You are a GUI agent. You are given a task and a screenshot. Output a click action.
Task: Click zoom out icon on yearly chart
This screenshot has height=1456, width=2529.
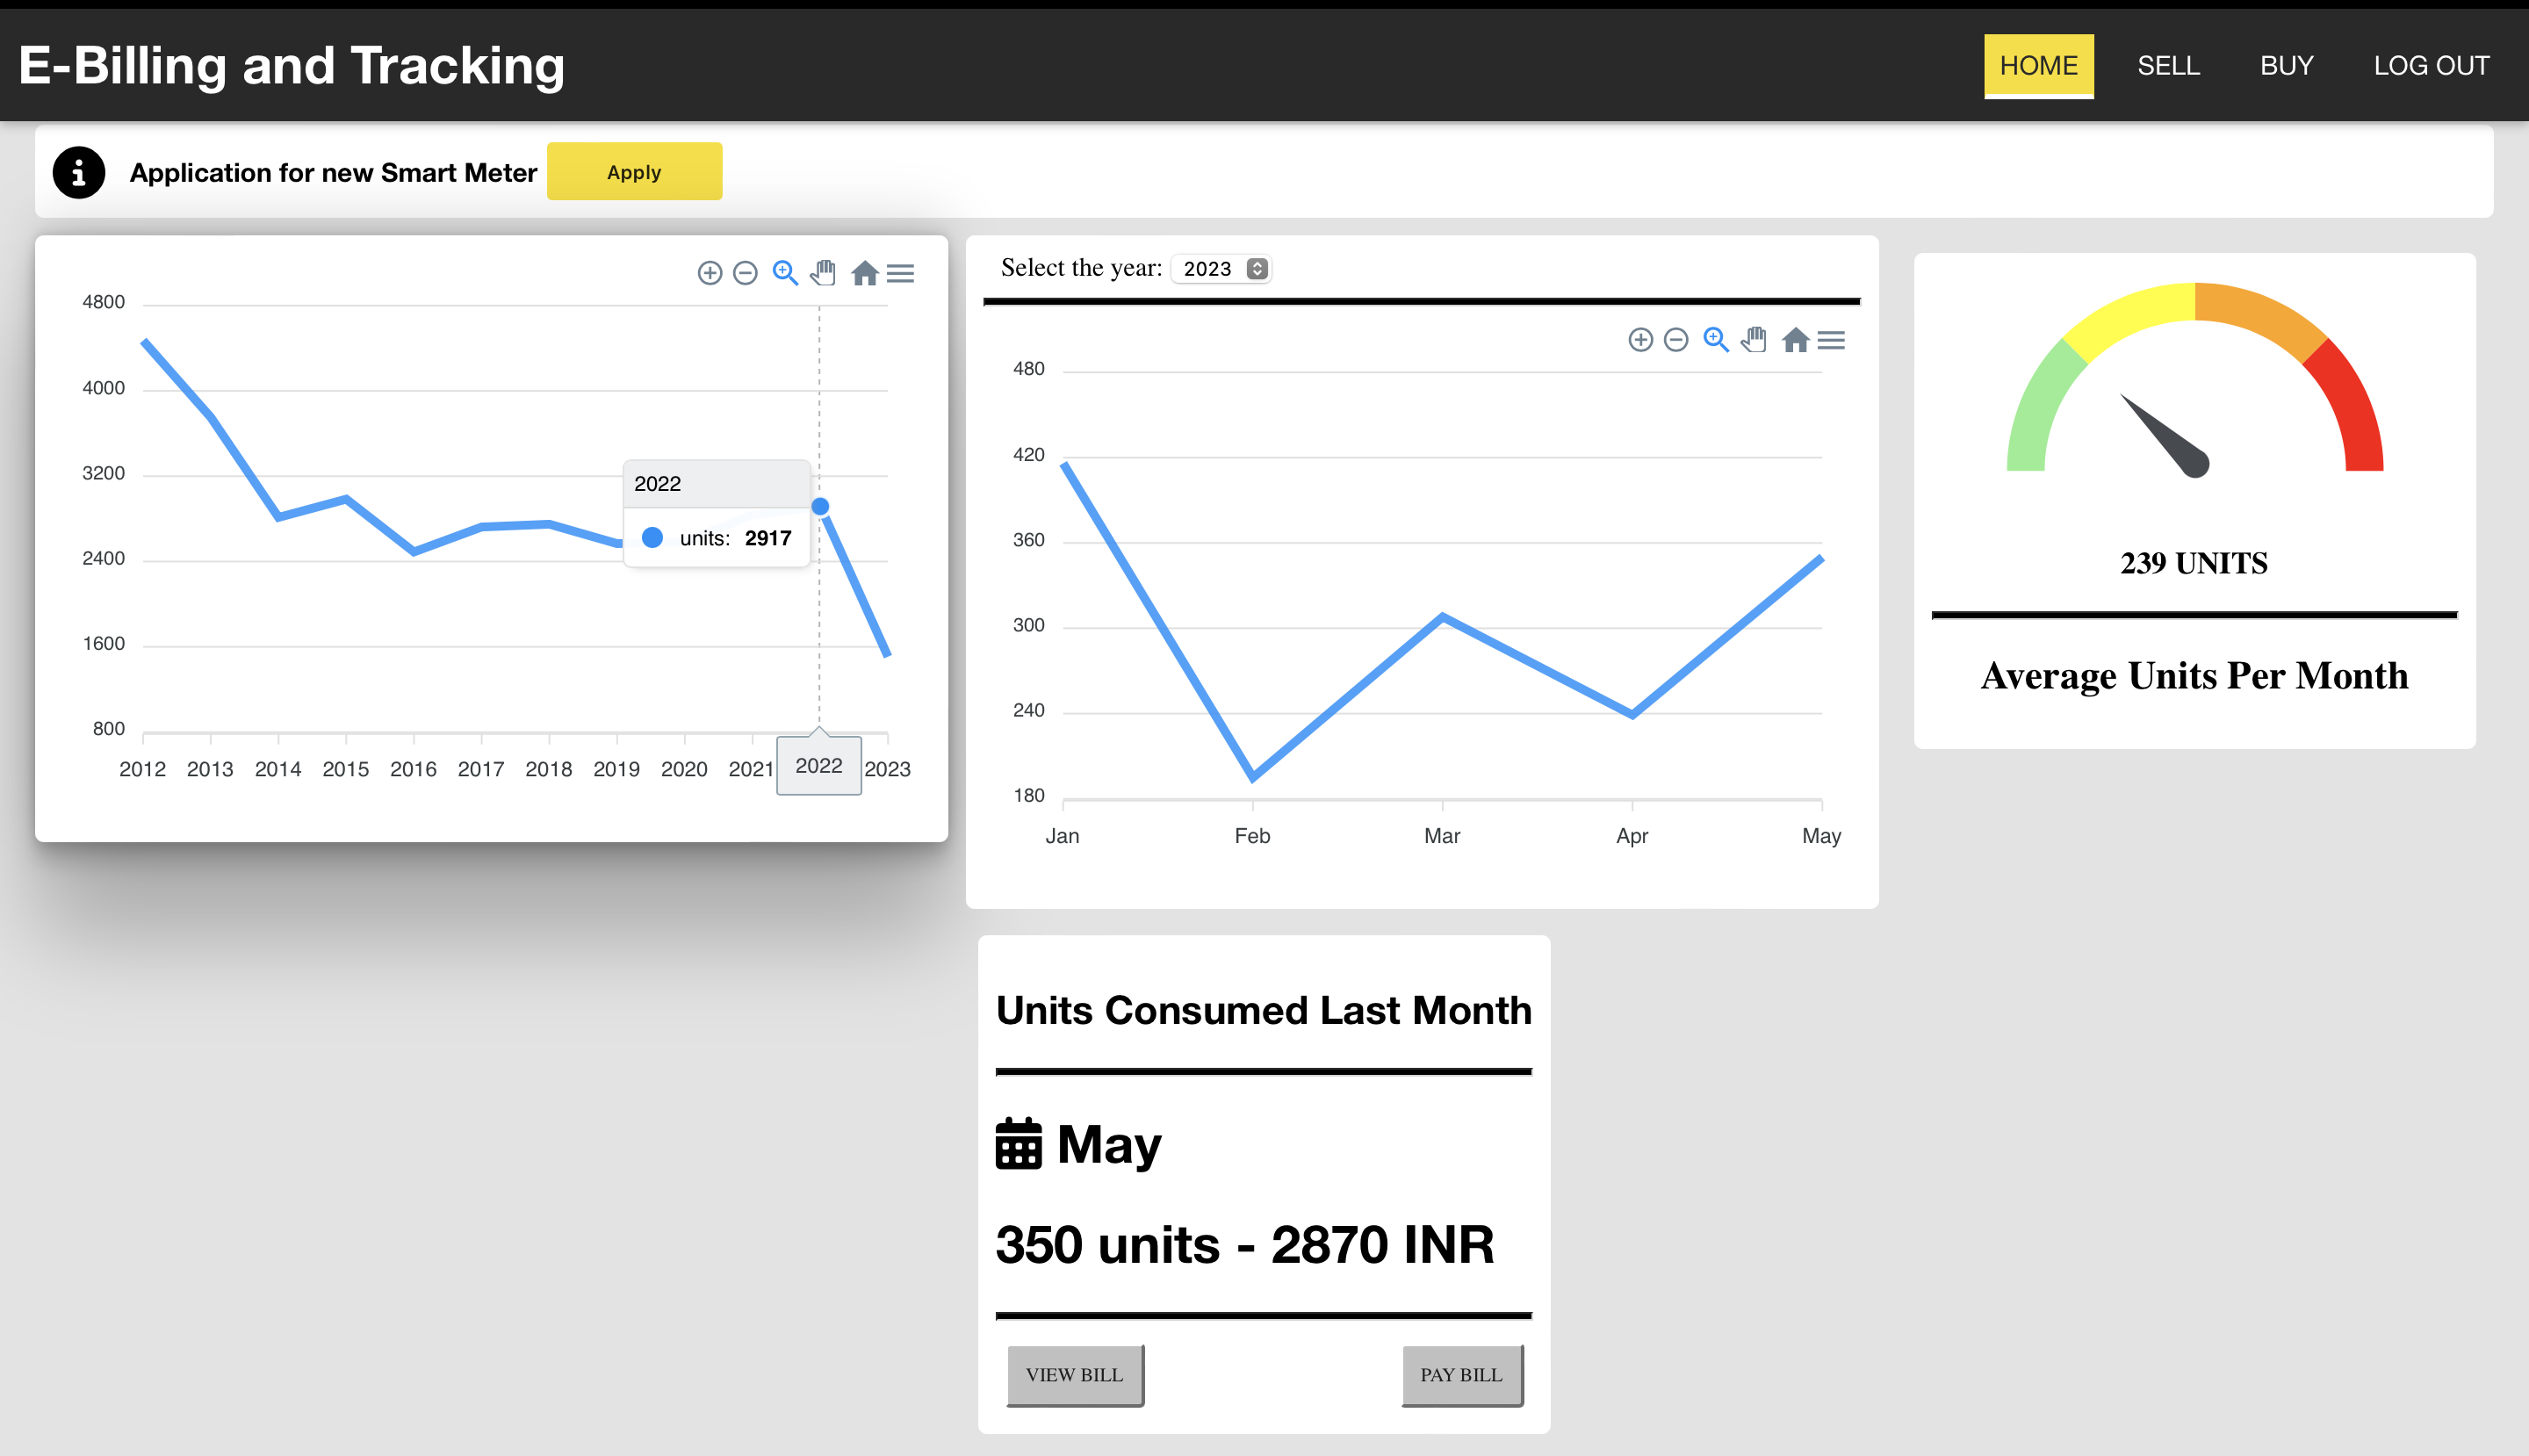[745, 273]
